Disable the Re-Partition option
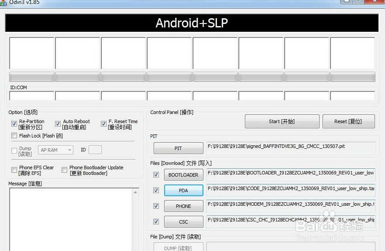 pyautogui.click(x=14, y=124)
